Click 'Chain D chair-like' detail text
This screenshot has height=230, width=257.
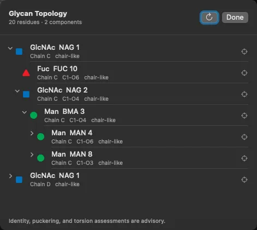[55, 184]
